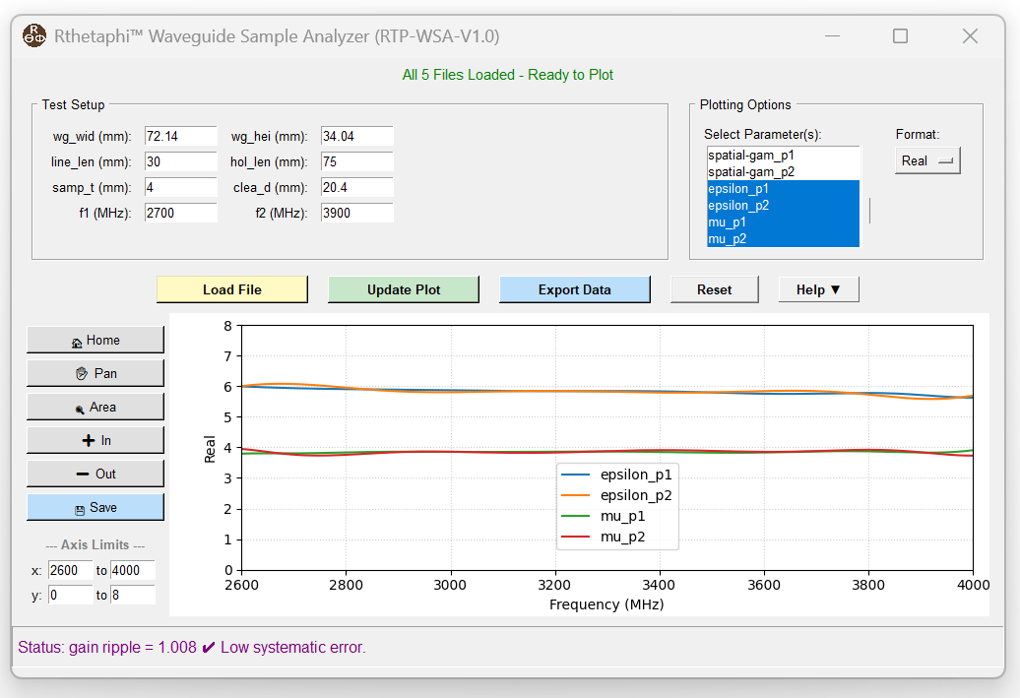Viewport: 1020px width, 698px height.
Task: Toggle mu_p2 in the parameter list
Action: click(784, 239)
